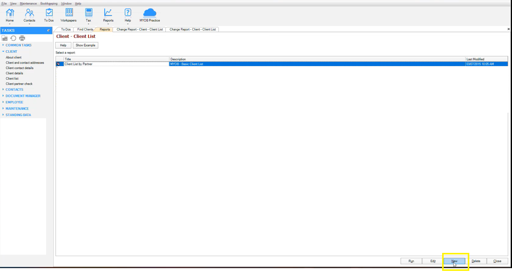The height and width of the screenshot is (273, 512).
Task: Open the Help menu in menu bar
Action: [78, 4]
